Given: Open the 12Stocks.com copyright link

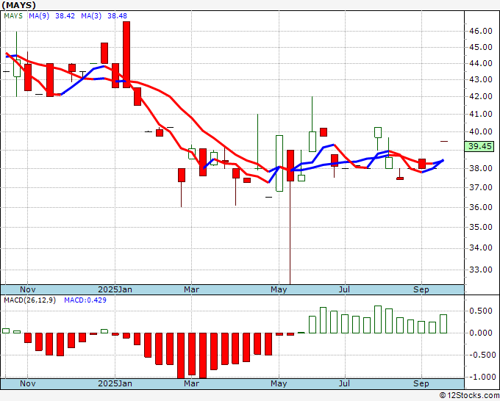Looking at the screenshot, I should point(469,396).
